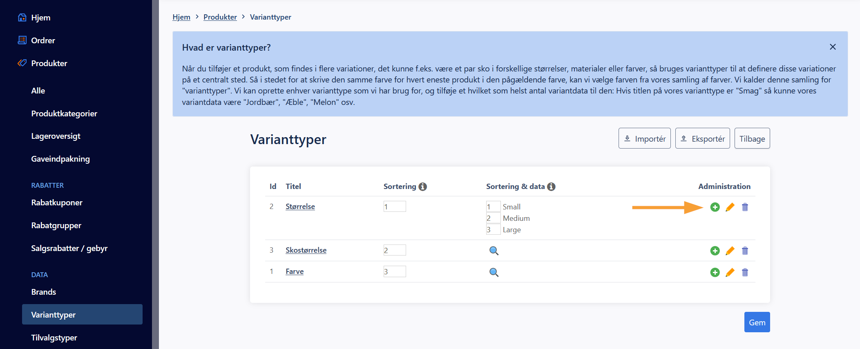The image size is (860, 349).
Task: Go back with the Tilbage button
Action: (x=752, y=138)
